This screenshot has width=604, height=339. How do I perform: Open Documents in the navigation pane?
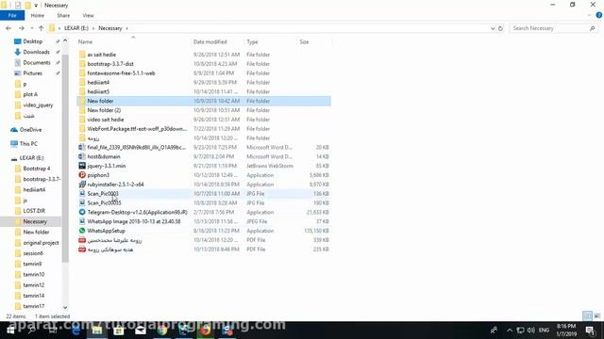37,62
